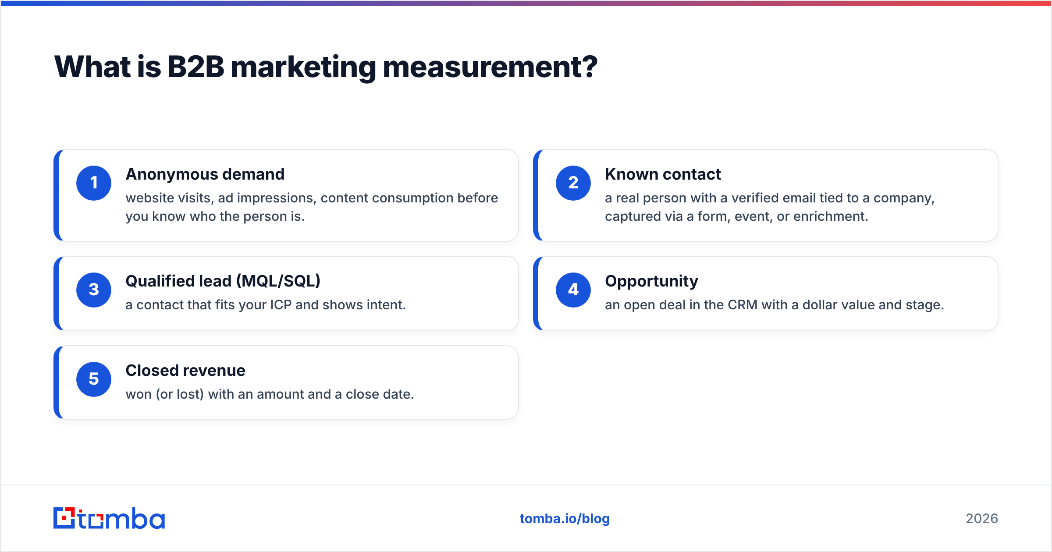1052x552 pixels.
Task: Click 'an open deal in the CRM' text
Action: tap(775, 305)
